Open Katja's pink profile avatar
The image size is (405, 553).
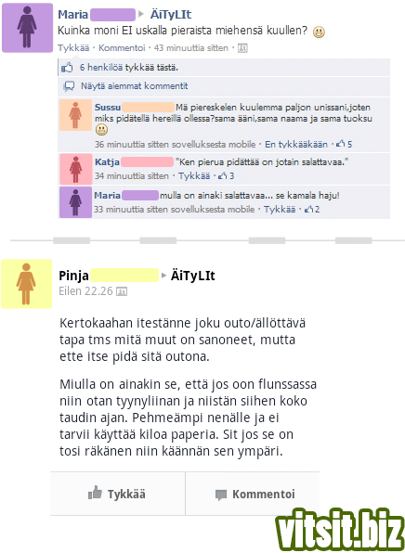pos(75,169)
